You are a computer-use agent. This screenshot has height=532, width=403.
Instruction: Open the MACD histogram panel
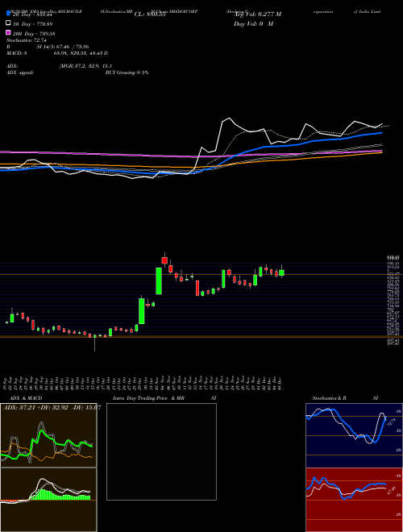[x=48, y=500]
